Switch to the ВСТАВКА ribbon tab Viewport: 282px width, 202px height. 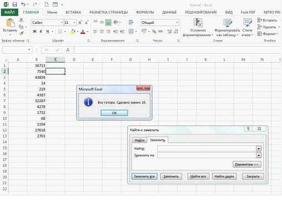pyautogui.click(x=73, y=12)
